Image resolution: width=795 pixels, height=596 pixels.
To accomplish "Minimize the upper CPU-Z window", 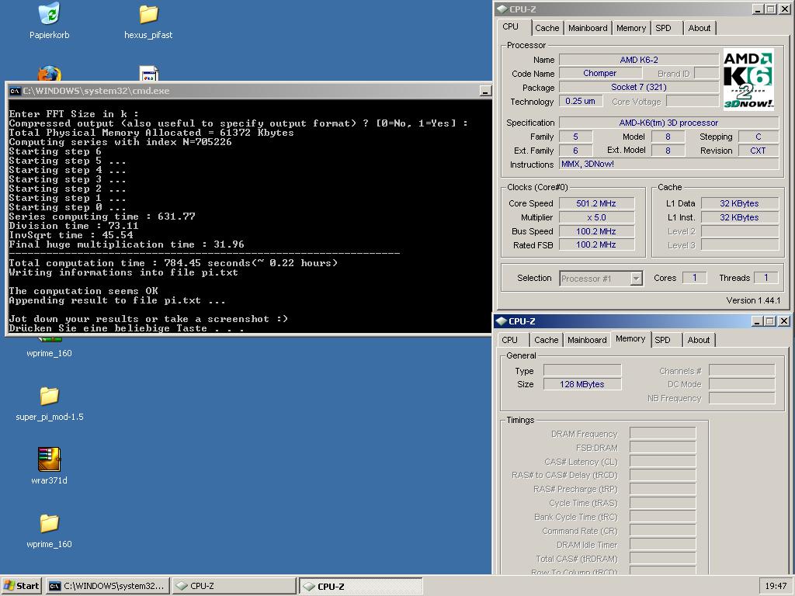I will [758, 9].
